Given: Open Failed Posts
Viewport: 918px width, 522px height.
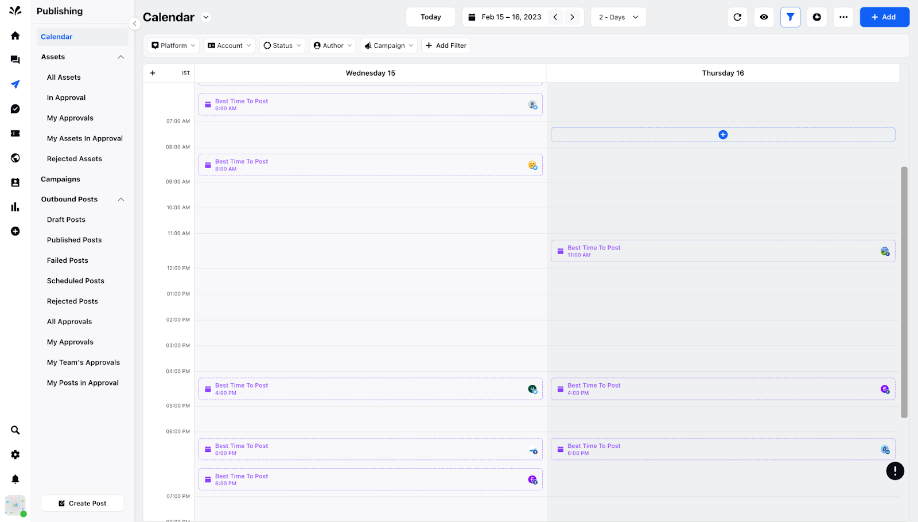Looking at the screenshot, I should [x=68, y=260].
